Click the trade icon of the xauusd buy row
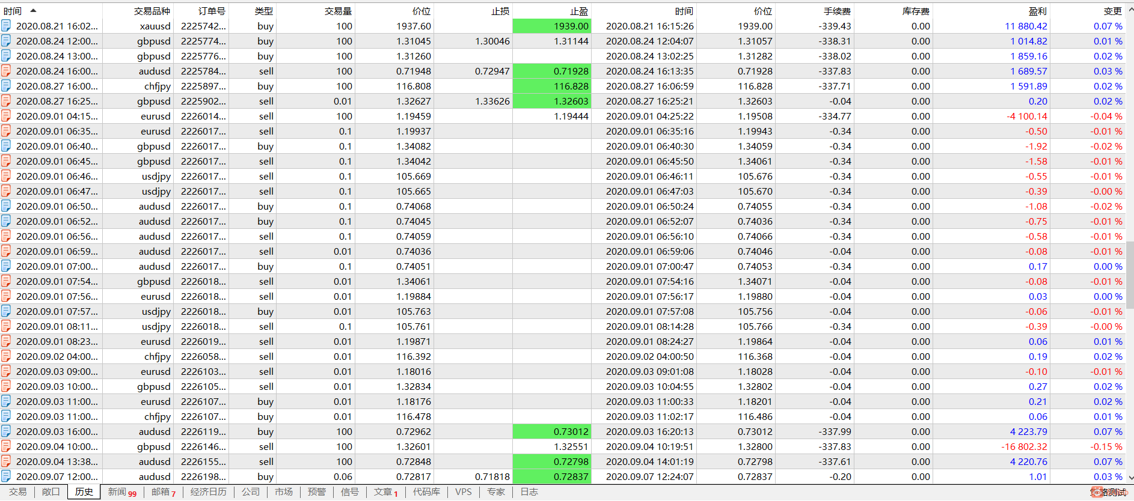Viewport: 1134px width, 501px height. tap(6, 26)
